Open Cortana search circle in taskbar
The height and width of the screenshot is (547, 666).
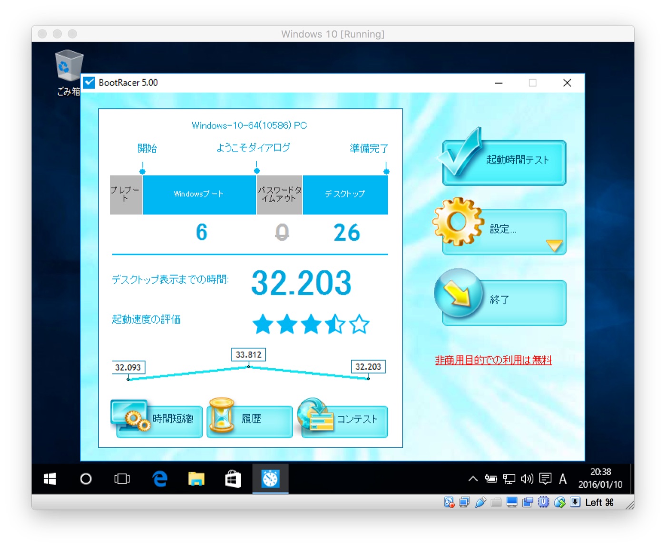(86, 479)
